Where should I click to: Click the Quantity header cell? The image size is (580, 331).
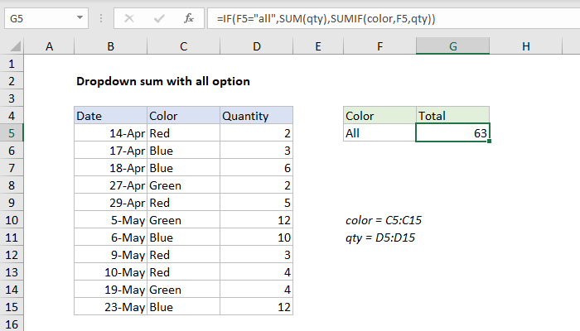[x=256, y=116]
